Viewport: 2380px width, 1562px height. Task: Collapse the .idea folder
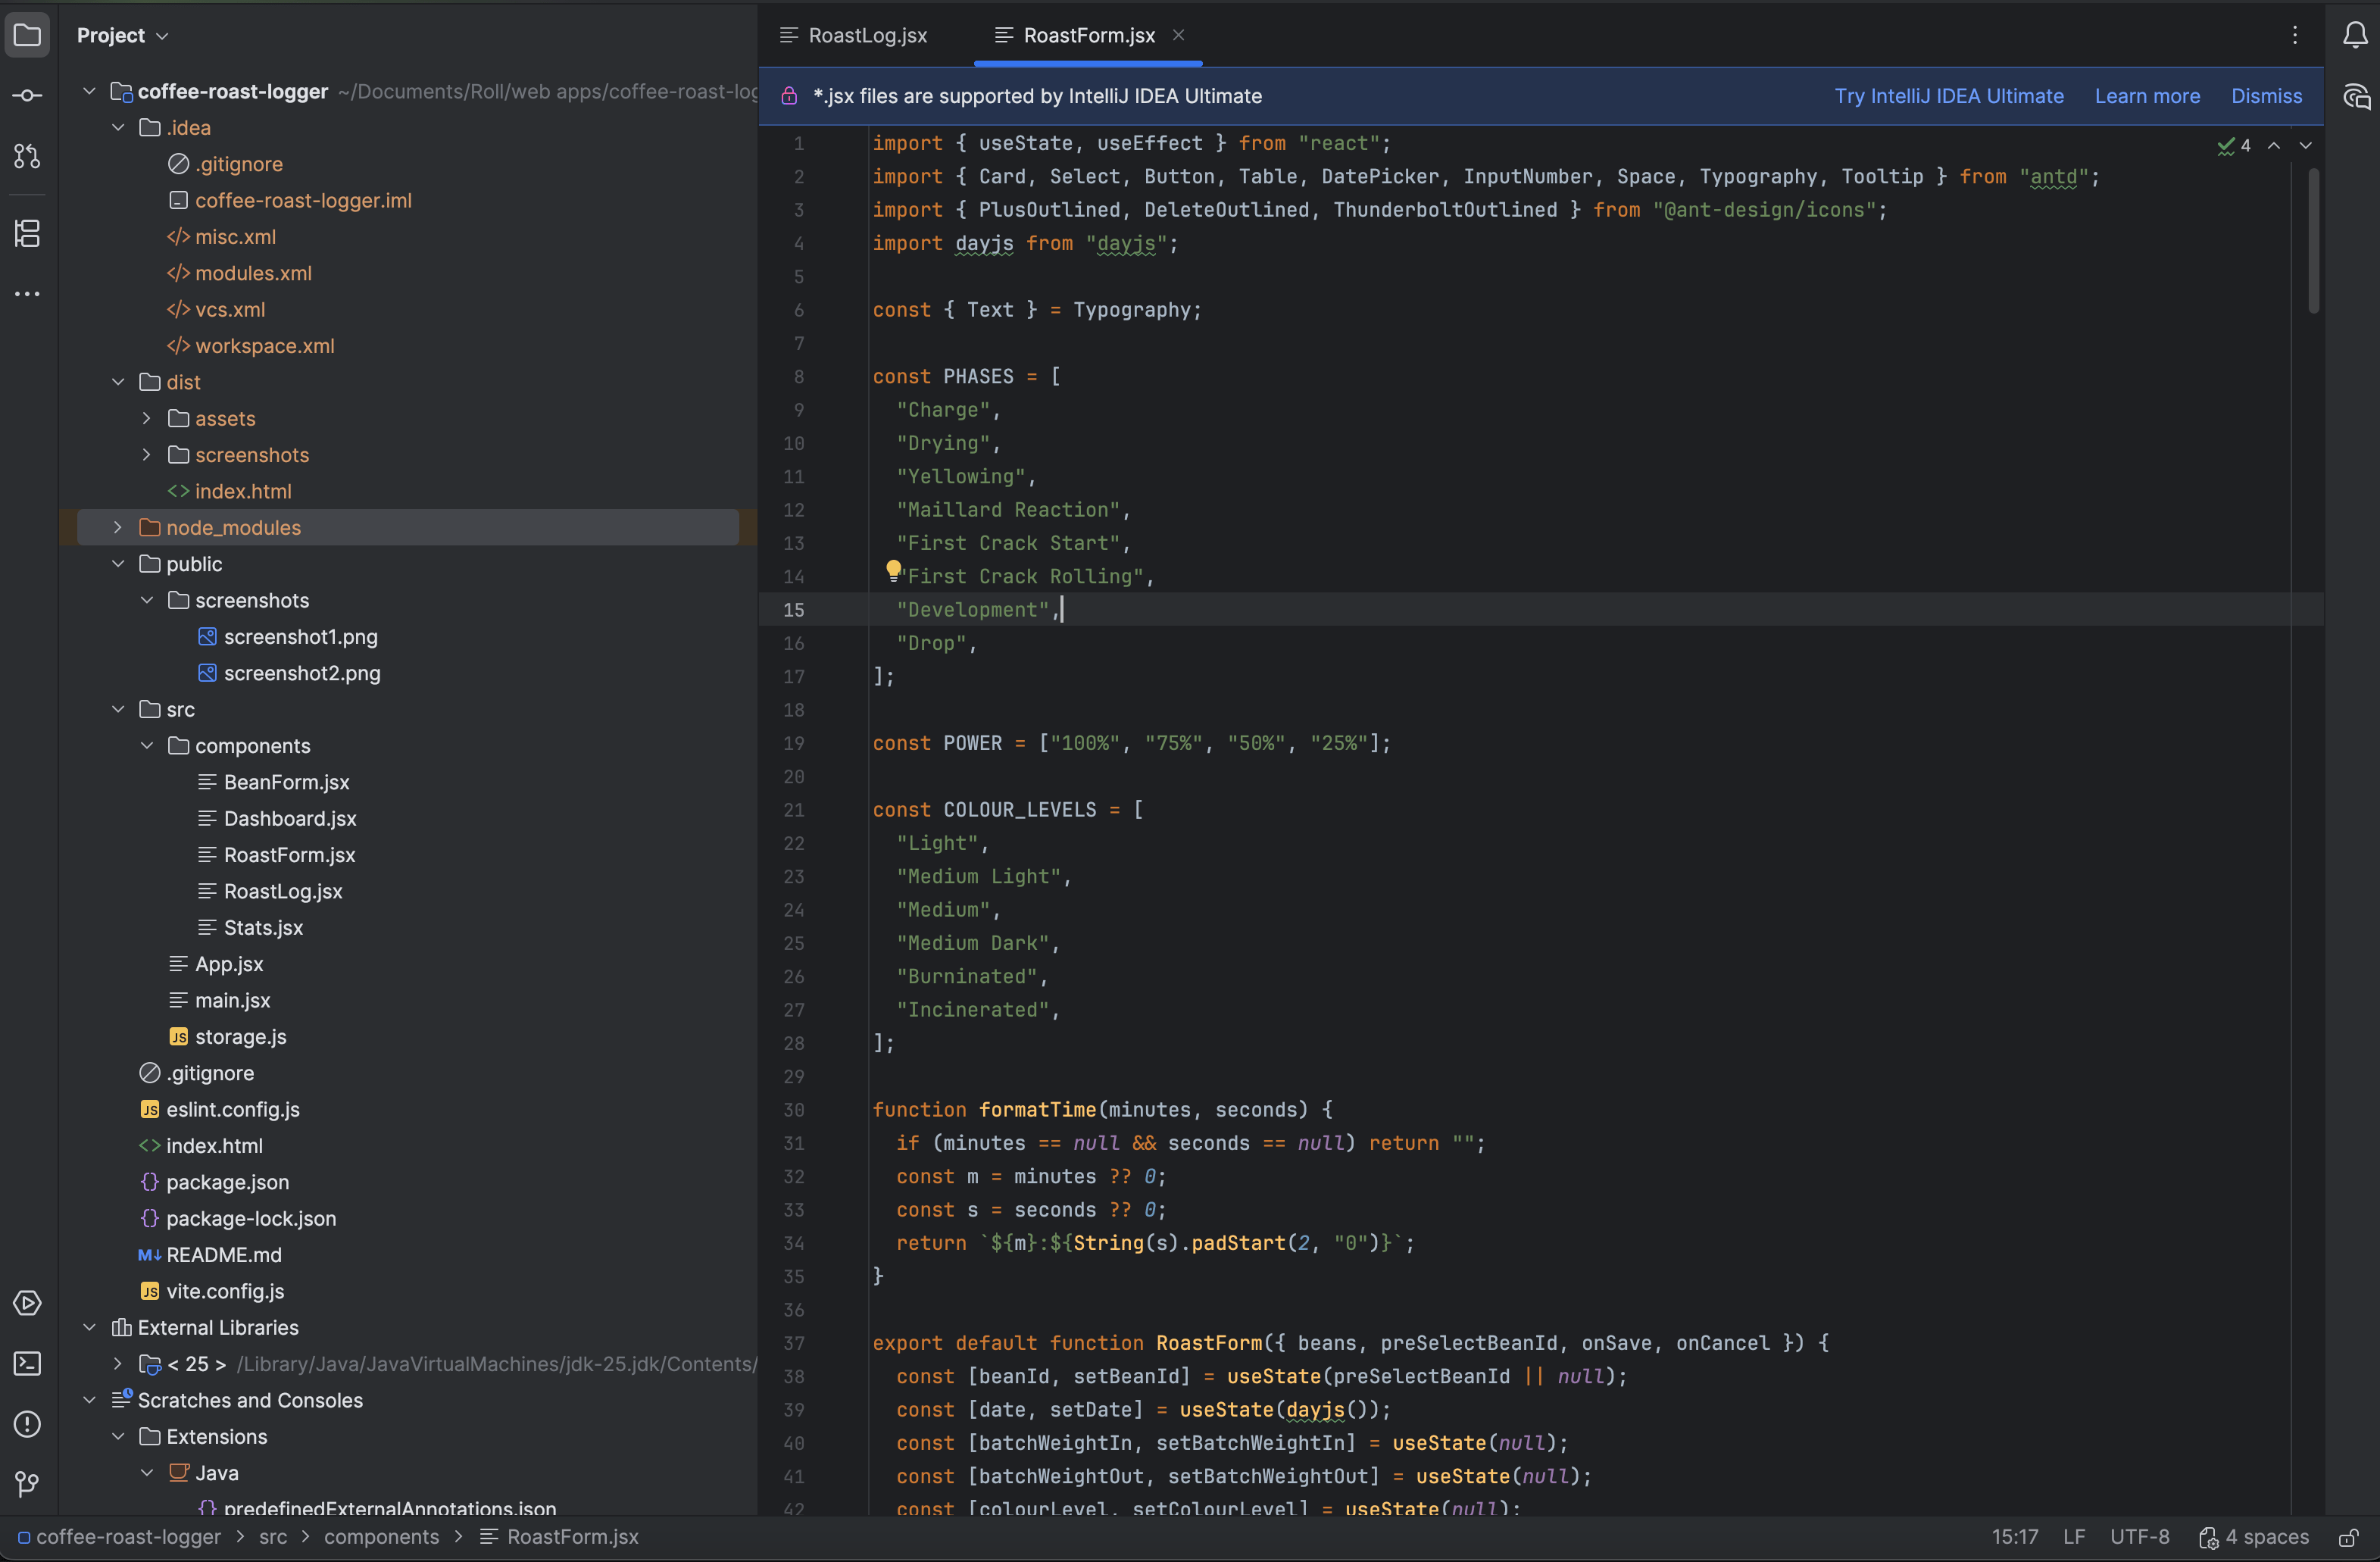tap(118, 128)
